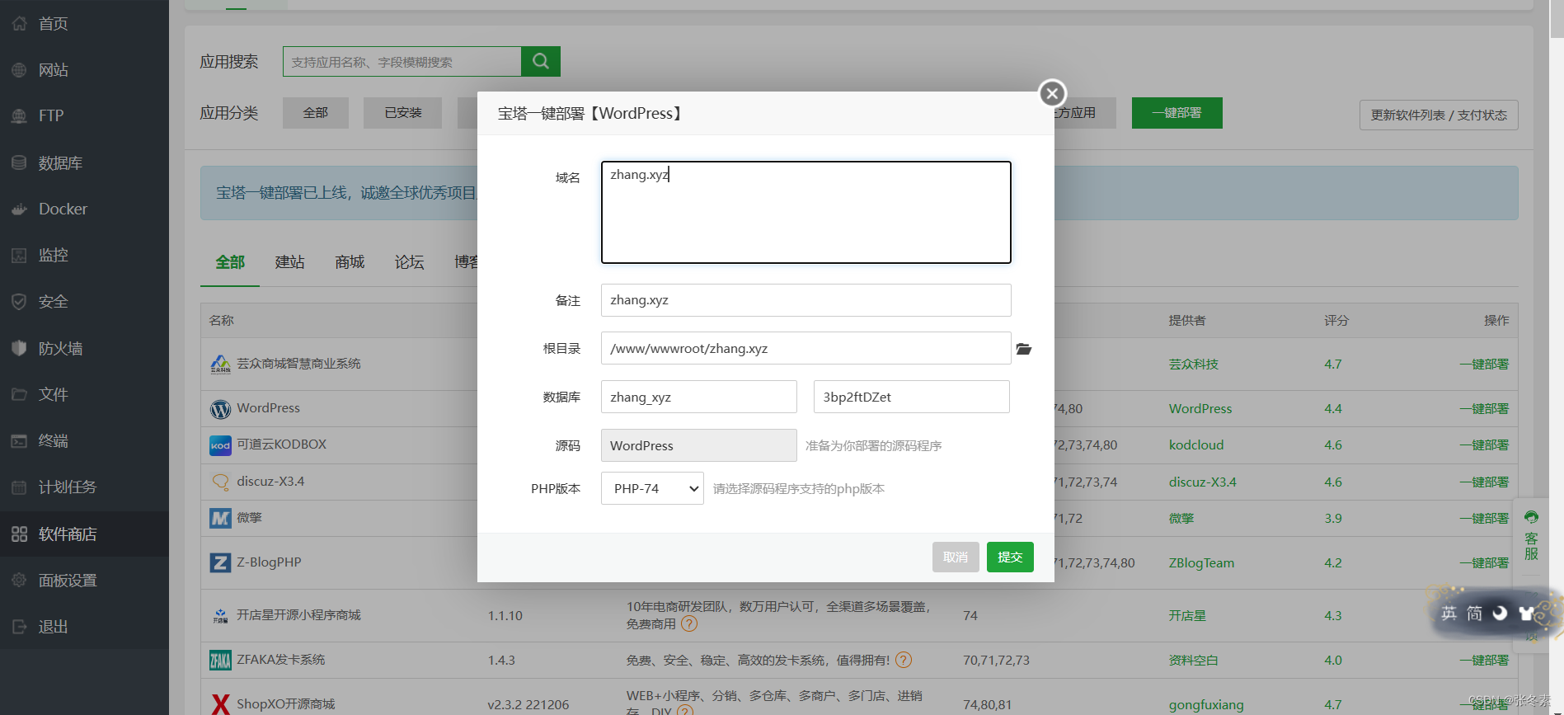Click the green search magnifier button

coord(541,61)
